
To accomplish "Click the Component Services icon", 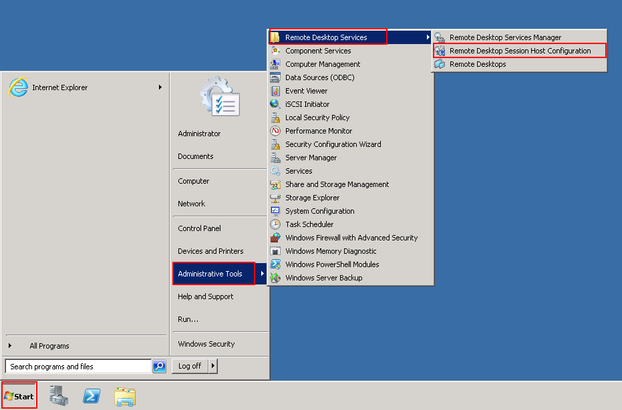I will coord(275,51).
